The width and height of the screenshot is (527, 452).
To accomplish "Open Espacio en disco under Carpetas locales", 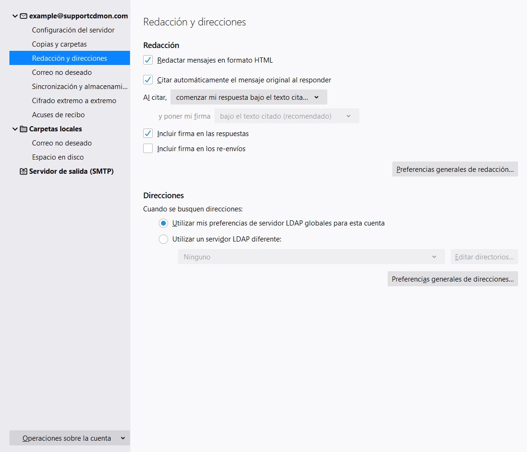I will [58, 157].
